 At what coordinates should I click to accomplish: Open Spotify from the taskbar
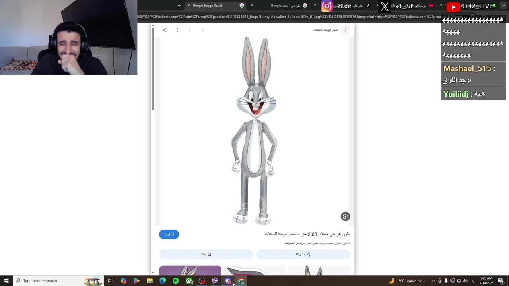click(176, 281)
